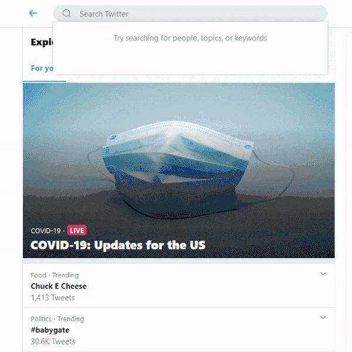The width and height of the screenshot is (352, 352).
Task: Select the For you tab
Action: click(x=42, y=68)
